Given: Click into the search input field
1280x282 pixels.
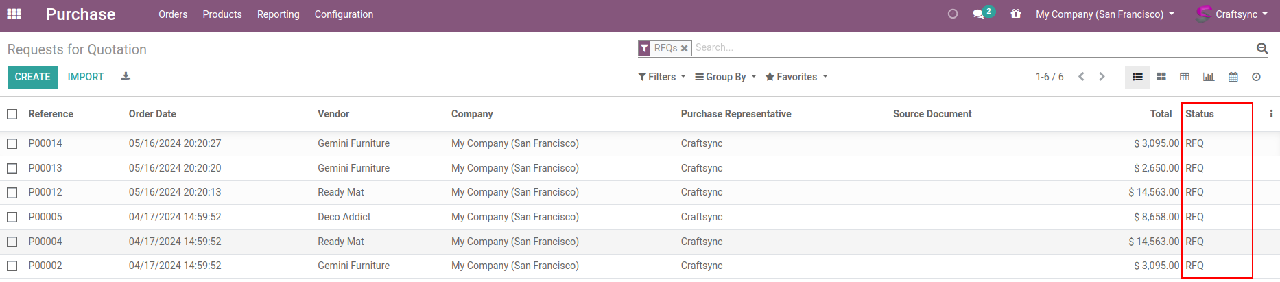Looking at the screenshot, I should (x=960, y=47).
